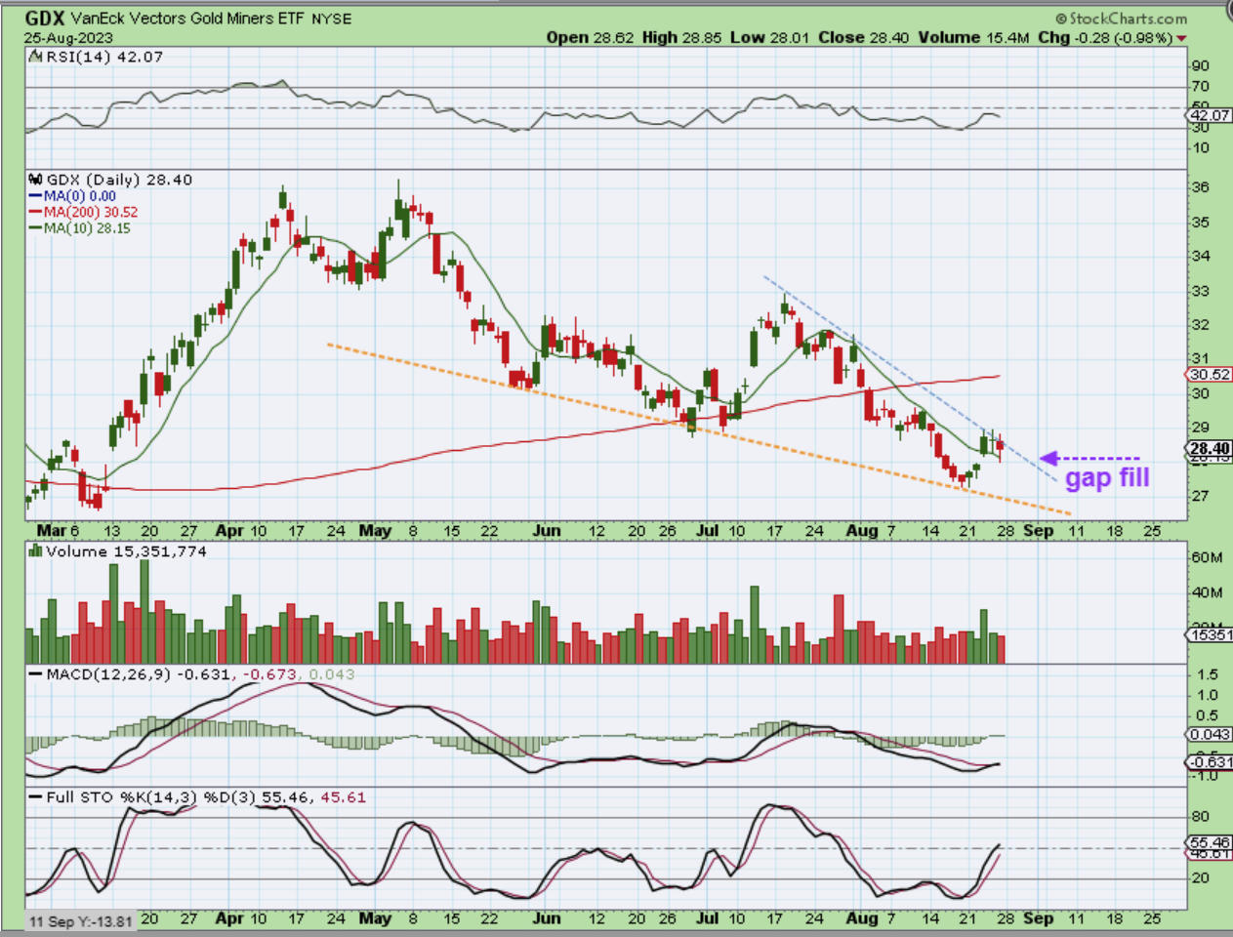1233x937 pixels.
Task: Select the VanEck Vectors Gold Miners ETF name
Action: pyautogui.click(x=186, y=19)
